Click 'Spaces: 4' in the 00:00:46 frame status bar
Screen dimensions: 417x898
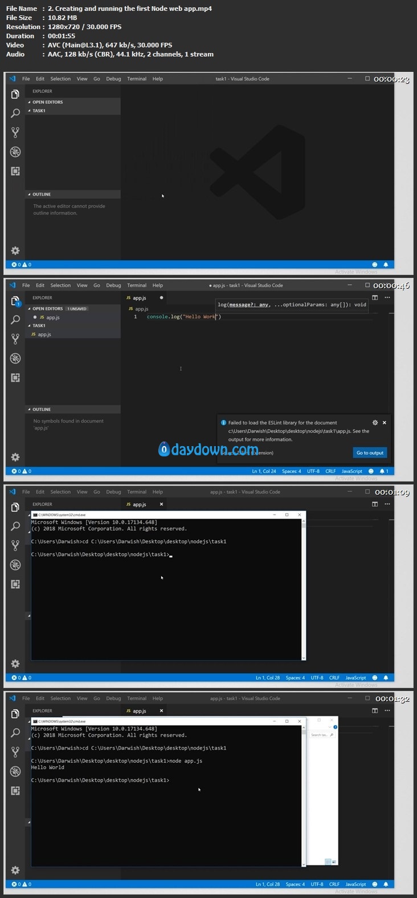tap(292, 471)
